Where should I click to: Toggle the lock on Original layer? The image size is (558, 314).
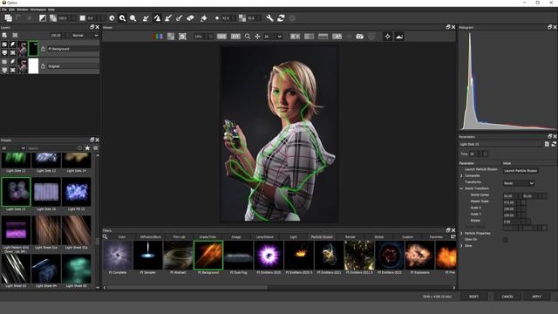click(x=43, y=66)
